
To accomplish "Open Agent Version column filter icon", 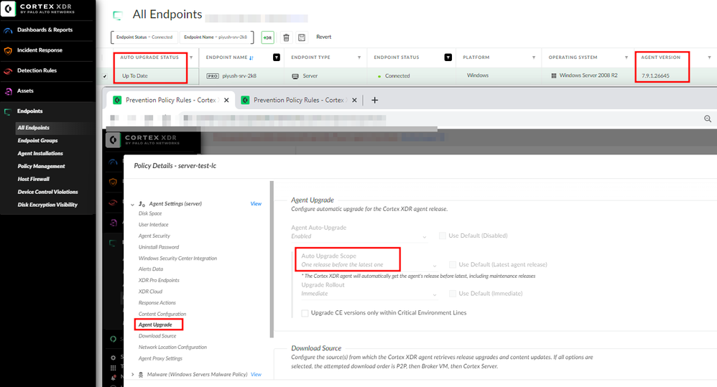I will (709, 57).
